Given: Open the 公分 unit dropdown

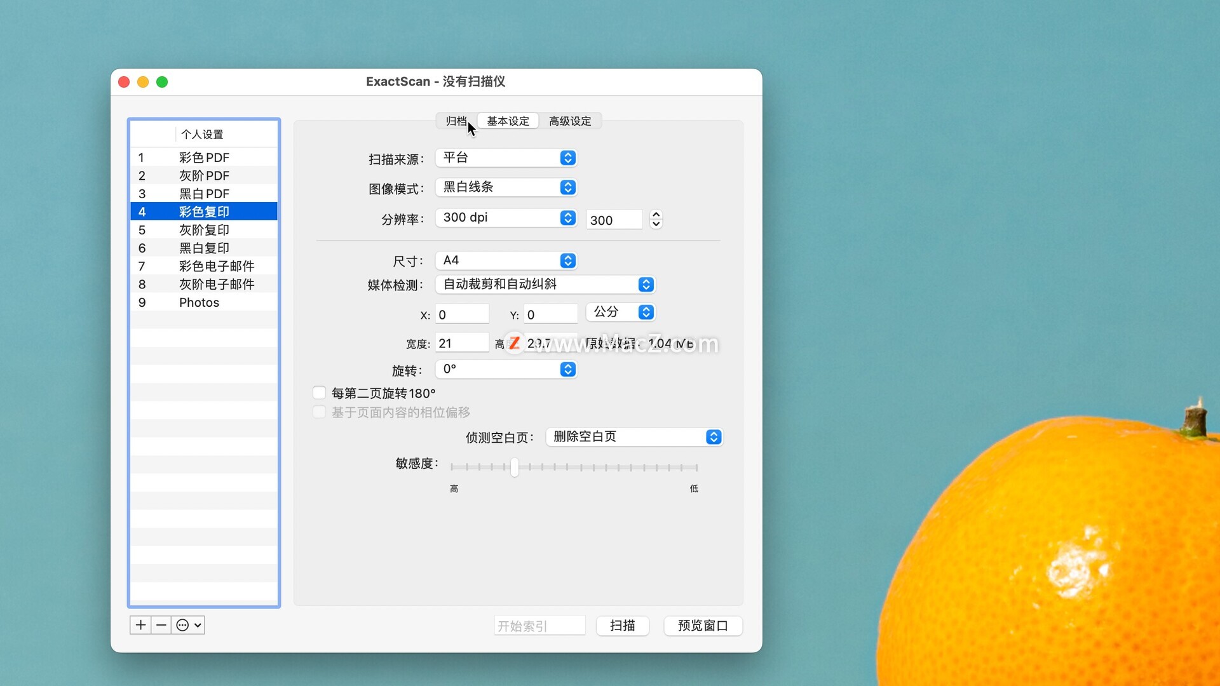Looking at the screenshot, I should tap(620, 312).
